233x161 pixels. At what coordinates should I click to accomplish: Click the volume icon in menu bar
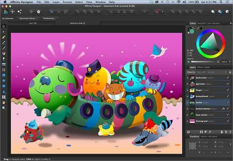184,2
